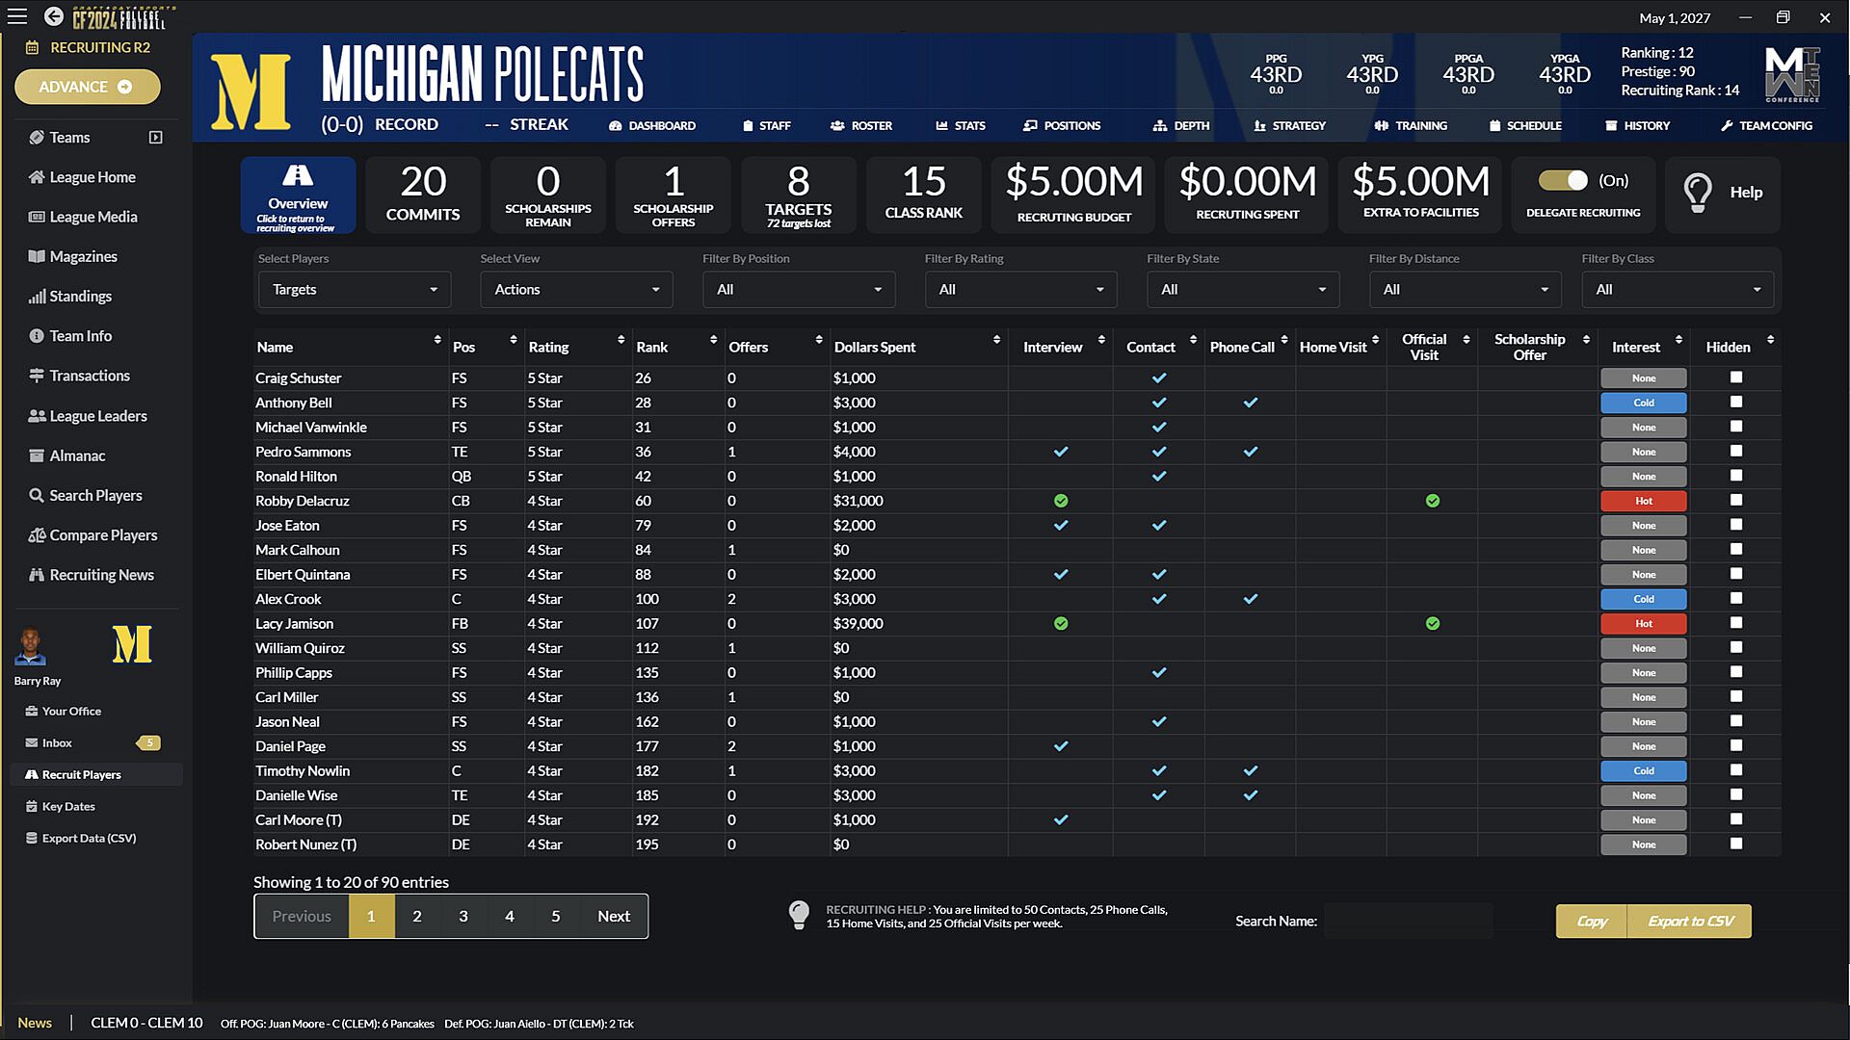Turn off Delegate Recruiting toggle
The image size is (1850, 1040).
(1563, 181)
